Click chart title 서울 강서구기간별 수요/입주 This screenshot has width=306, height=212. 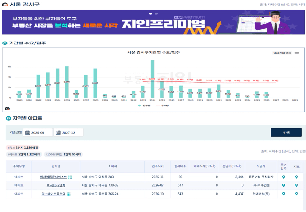[x=153, y=52]
